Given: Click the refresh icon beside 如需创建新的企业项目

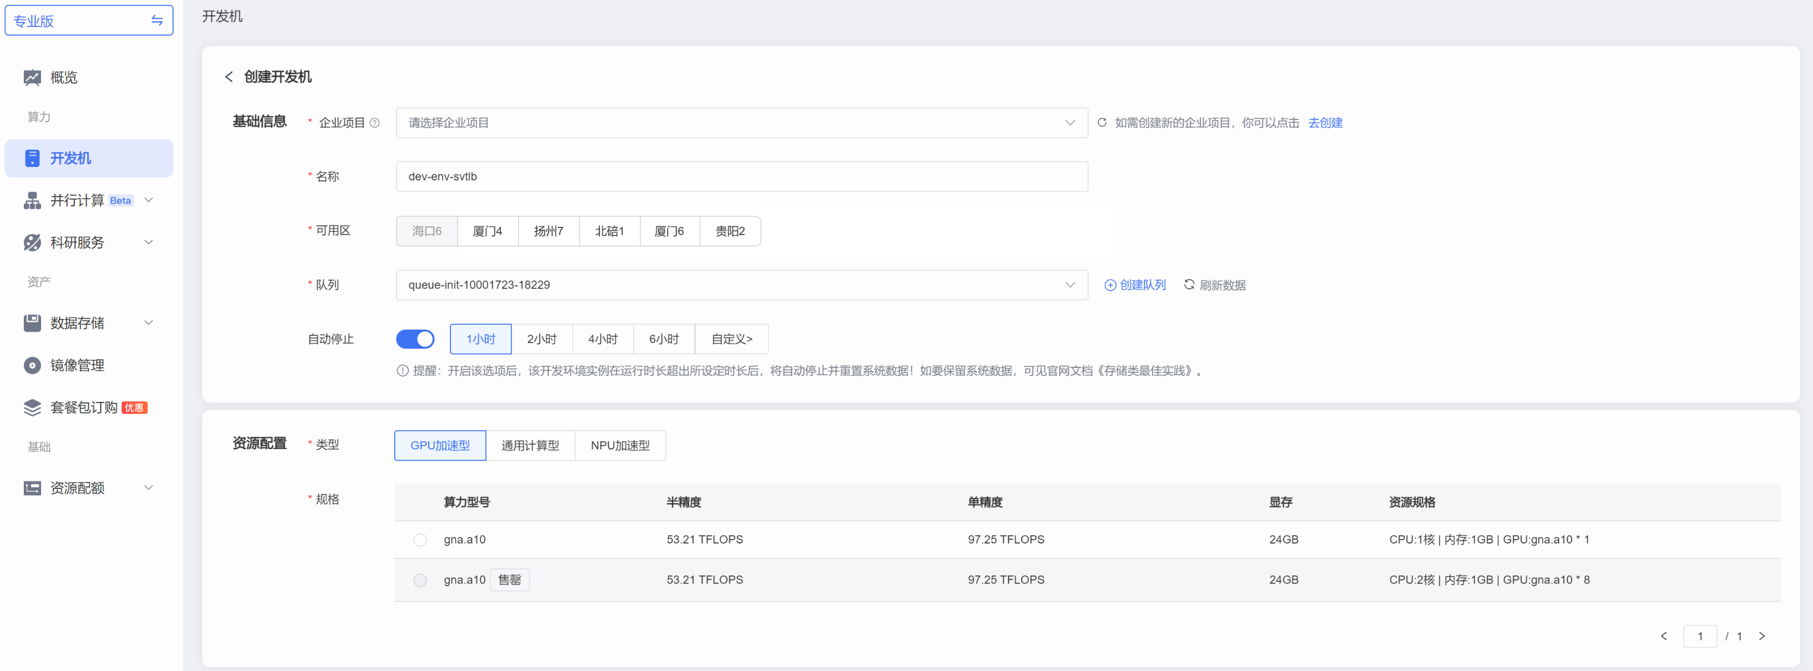Looking at the screenshot, I should (1102, 123).
